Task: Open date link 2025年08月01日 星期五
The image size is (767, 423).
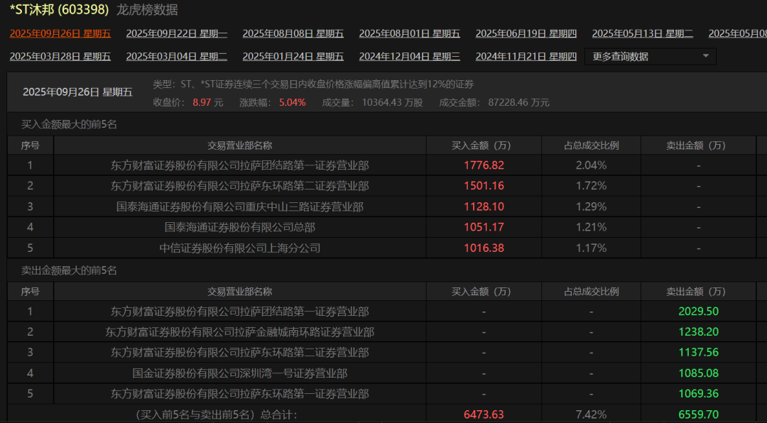Action: tap(410, 34)
